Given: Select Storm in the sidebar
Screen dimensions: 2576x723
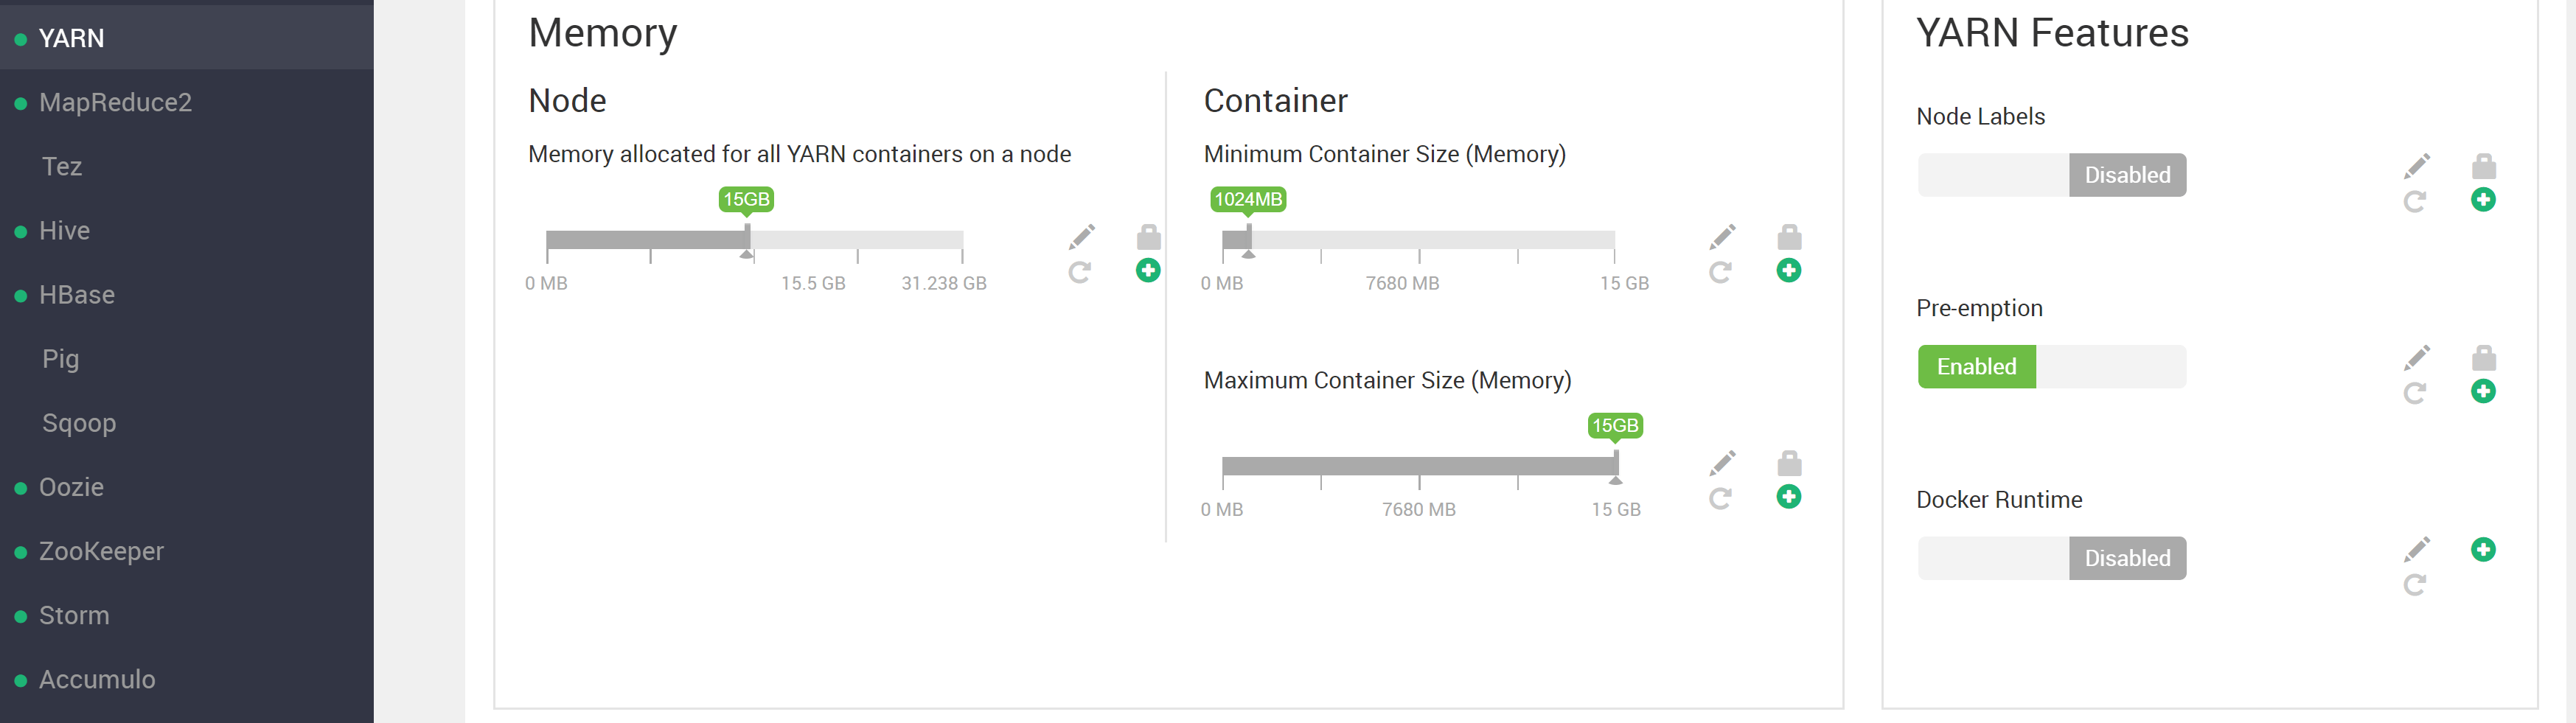Looking at the screenshot, I should coord(74,615).
